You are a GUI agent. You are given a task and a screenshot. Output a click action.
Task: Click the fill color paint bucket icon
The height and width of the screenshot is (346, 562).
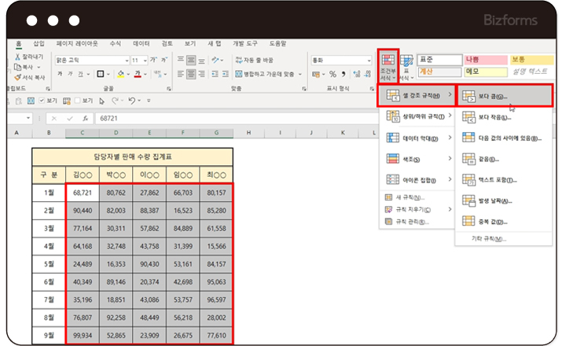(120, 75)
